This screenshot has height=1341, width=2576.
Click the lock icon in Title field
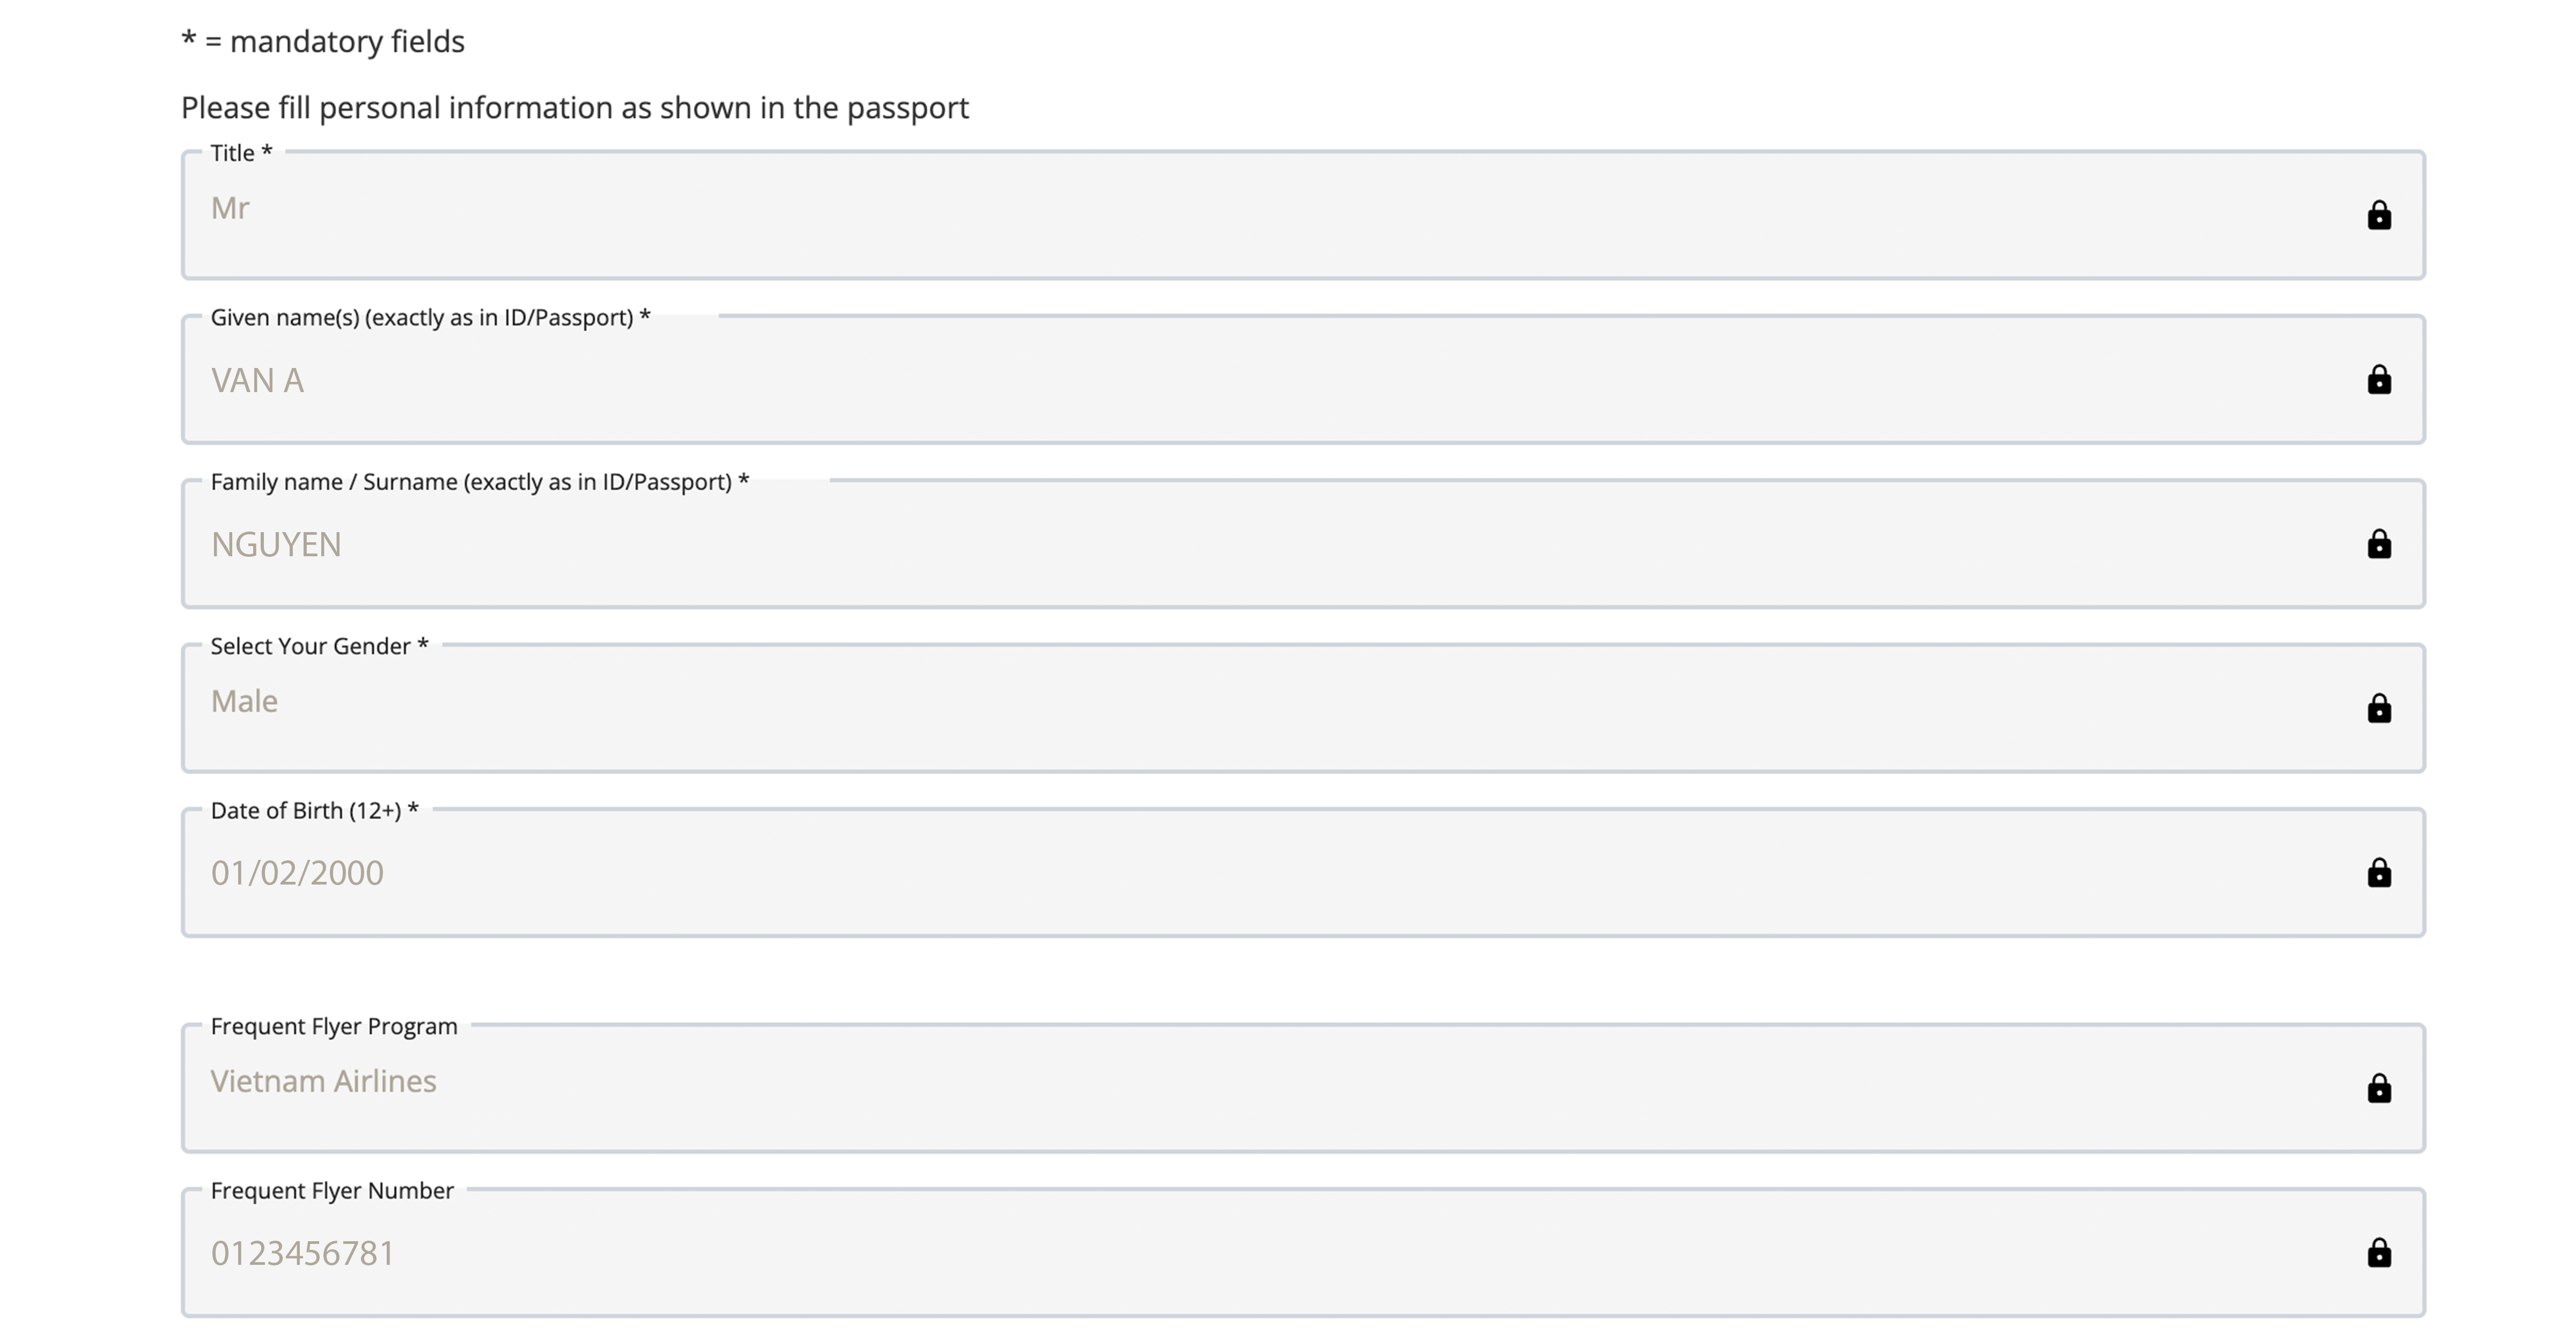(x=2379, y=215)
